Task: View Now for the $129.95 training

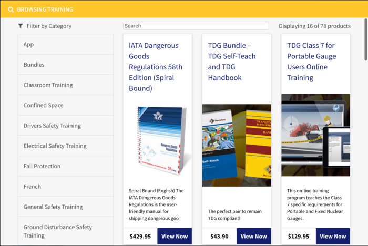Action: [x=333, y=236]
